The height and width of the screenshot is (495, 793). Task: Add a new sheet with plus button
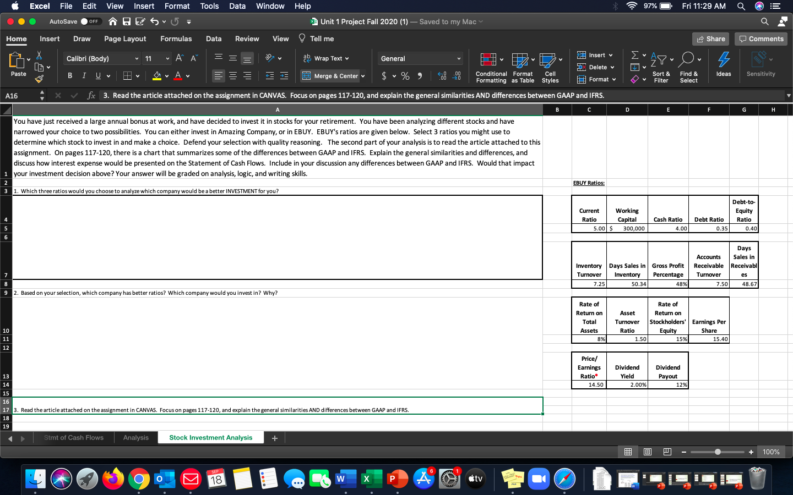275,438
